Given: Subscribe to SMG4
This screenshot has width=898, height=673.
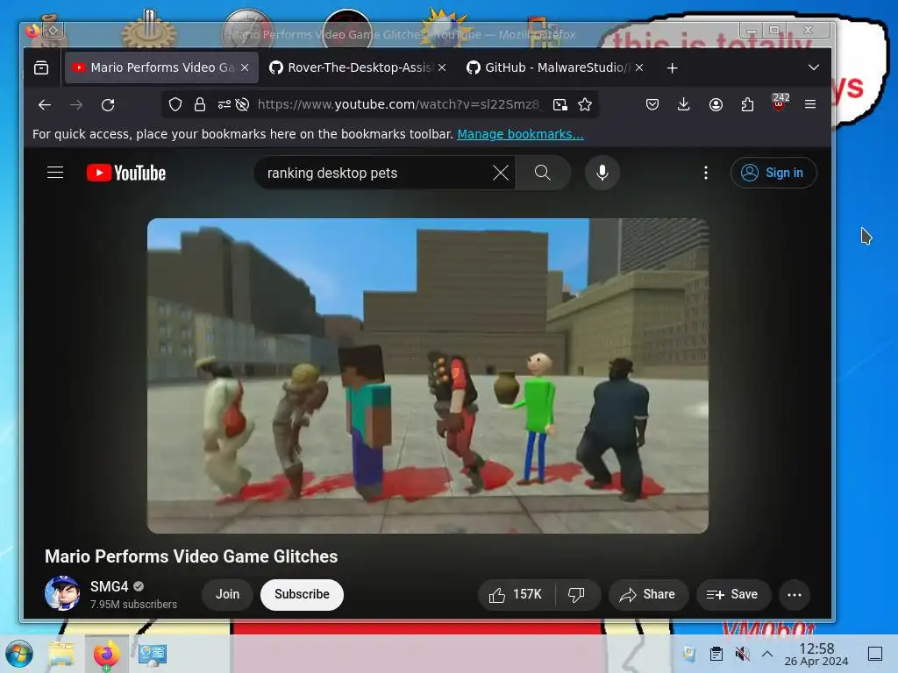Looking at the screenshot, I should coord(302,595).
